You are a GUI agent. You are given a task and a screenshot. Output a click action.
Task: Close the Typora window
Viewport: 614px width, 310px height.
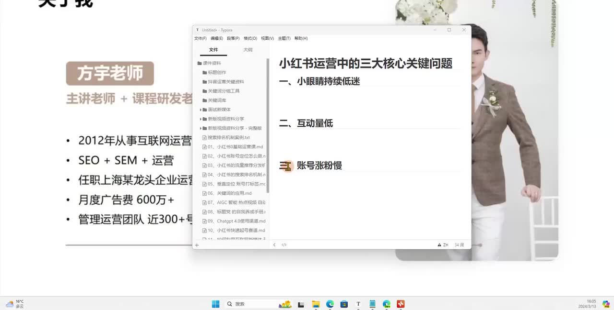tap(464, 30)
